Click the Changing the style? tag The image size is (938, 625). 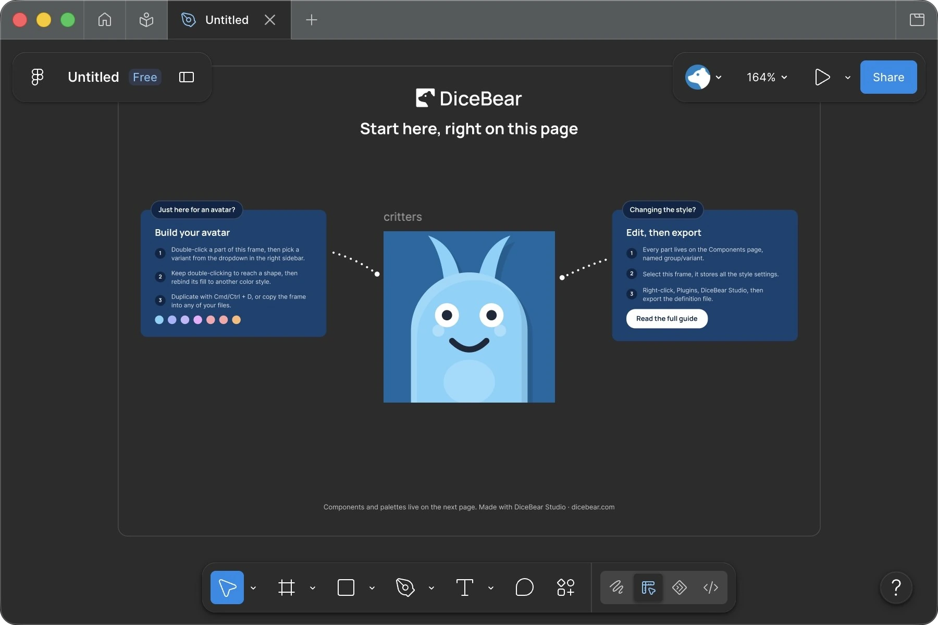coord(663,210)
